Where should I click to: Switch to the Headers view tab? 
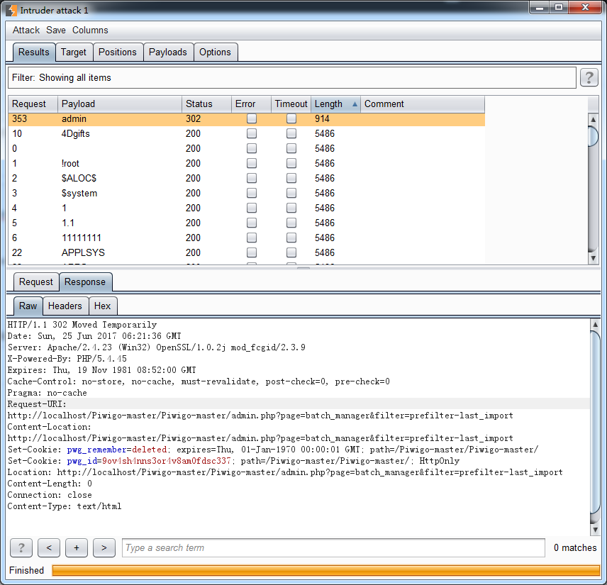point(65,306)
